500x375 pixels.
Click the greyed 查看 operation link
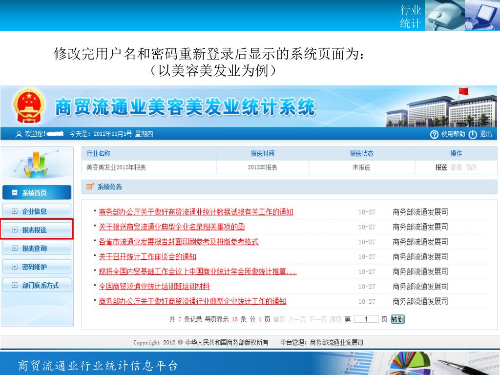[456, 167]
